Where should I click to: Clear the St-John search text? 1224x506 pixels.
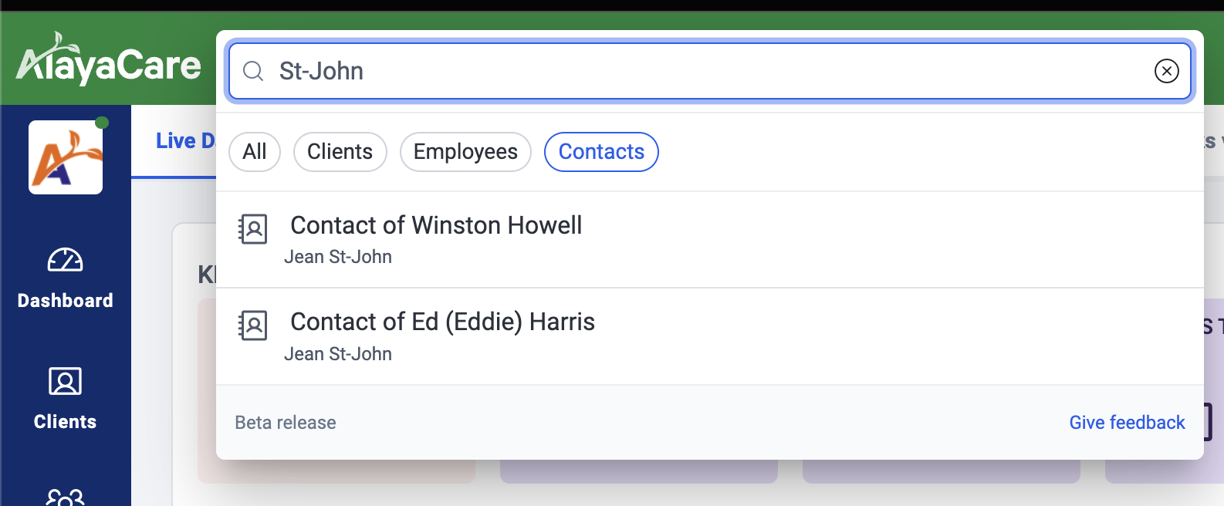point(1166,72)
